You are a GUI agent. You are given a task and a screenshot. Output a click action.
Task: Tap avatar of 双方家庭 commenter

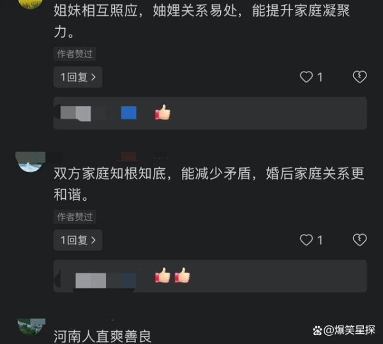click(30, 162)
